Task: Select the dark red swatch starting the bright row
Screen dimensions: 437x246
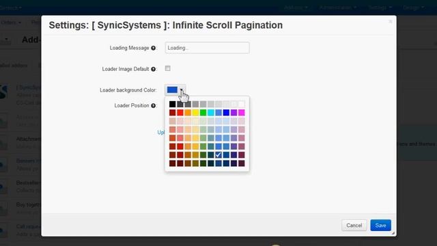Action: click(x=173, y=112)
